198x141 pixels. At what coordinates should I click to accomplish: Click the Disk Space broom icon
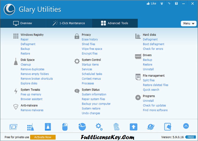[x=16, y=62]
